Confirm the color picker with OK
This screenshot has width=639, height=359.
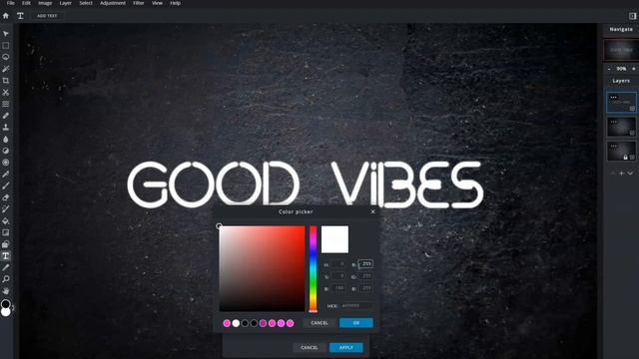[356, 323]
